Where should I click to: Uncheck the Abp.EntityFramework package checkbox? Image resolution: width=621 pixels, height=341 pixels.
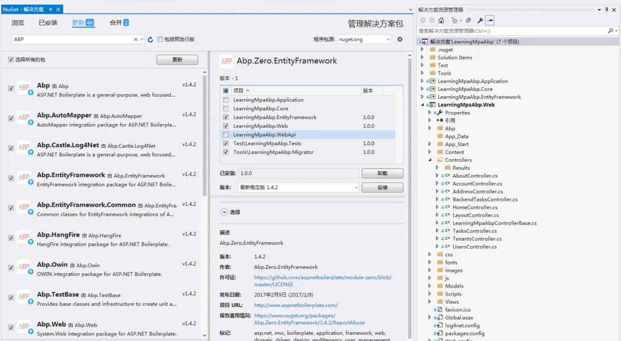coord(11,178)
